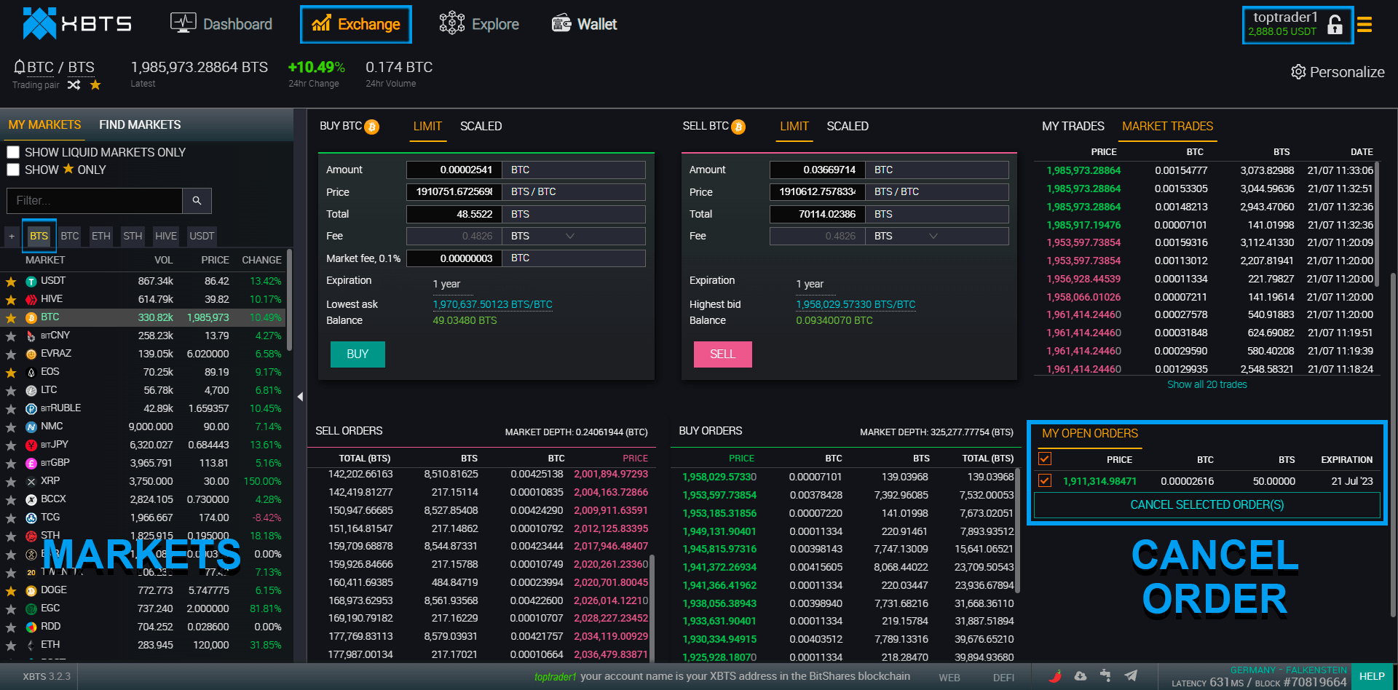Click the XBTS logo icon

click(x=39, y=23)
